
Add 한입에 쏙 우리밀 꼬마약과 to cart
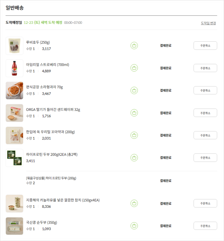pyautogui.click(x=134, y=135)
